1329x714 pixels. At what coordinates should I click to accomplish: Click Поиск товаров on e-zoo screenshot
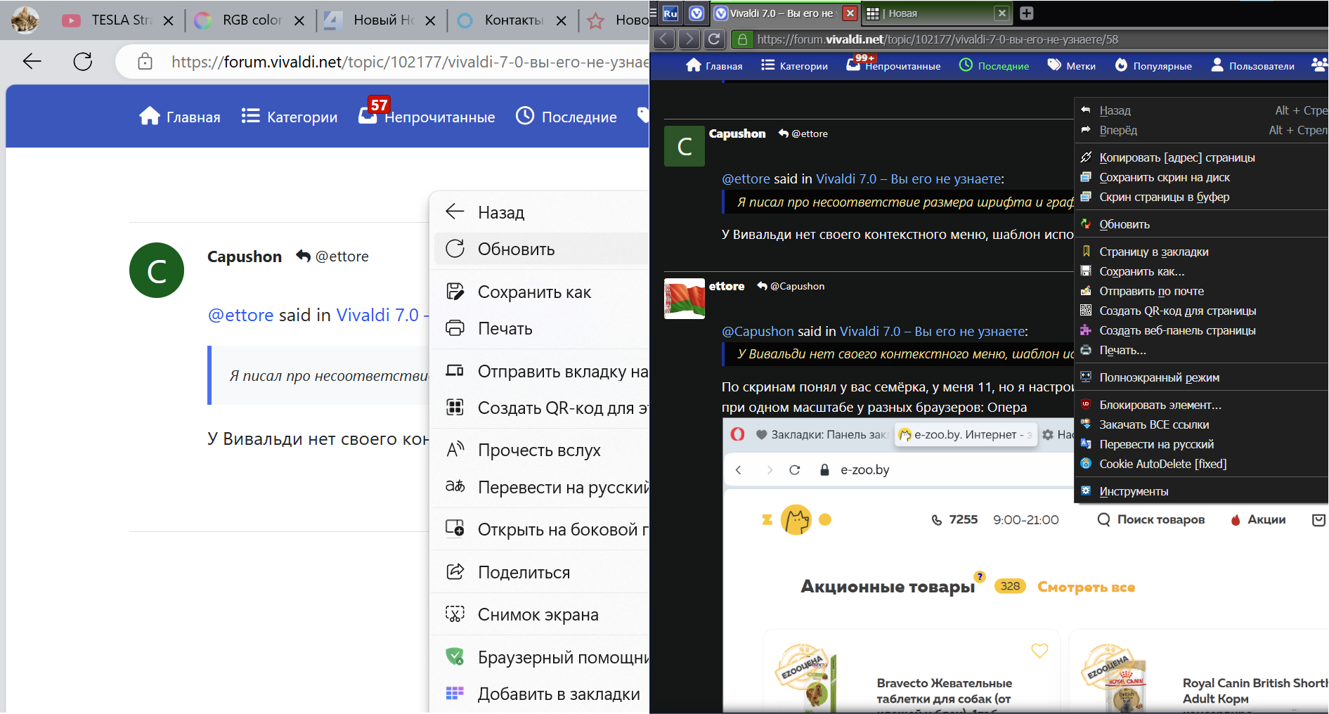[1151, 519]
